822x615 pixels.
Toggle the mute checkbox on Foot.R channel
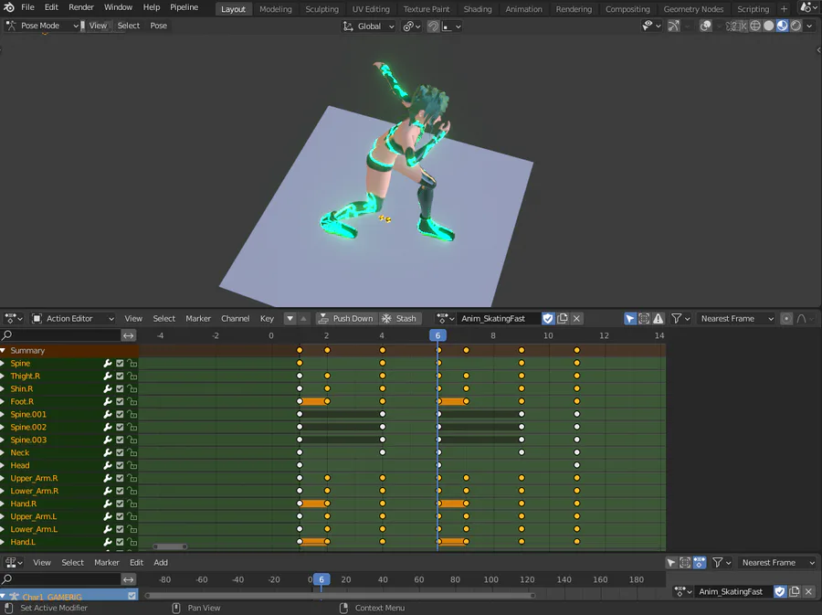(x=120, y=401)
